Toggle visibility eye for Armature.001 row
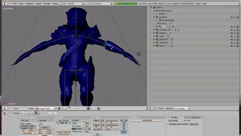Screen dimensions: 241x136 coord(232,30)
